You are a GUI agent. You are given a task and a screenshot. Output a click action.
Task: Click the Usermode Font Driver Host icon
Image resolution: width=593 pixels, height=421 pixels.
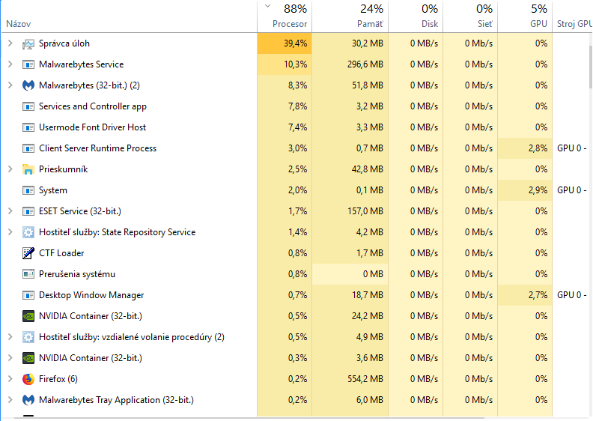28,127
